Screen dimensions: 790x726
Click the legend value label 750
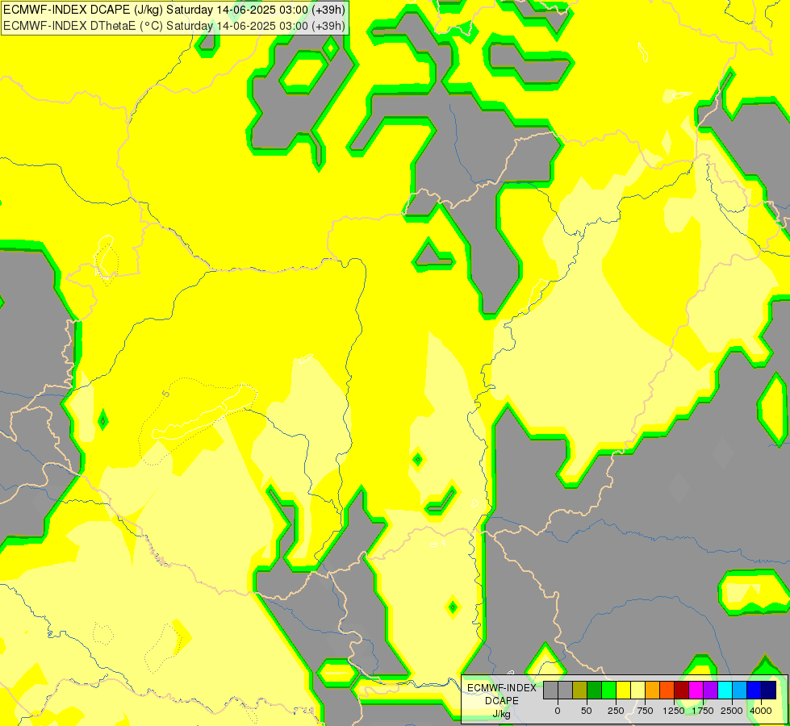[x=645, y=711]
